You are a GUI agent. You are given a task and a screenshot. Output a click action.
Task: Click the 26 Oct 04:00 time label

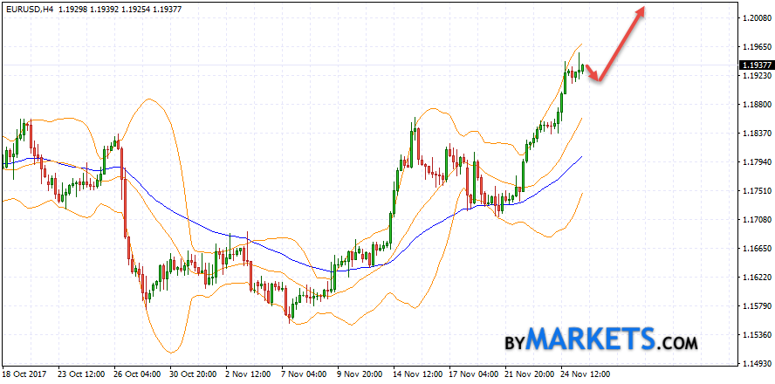coord(138,374)
